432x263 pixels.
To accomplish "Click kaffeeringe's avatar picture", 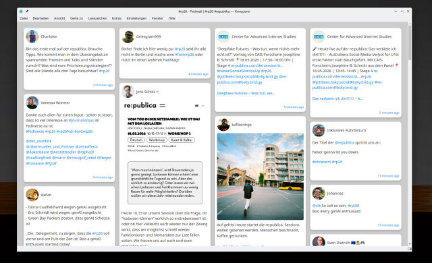I will pyautogui.click(x=223, y=125).
